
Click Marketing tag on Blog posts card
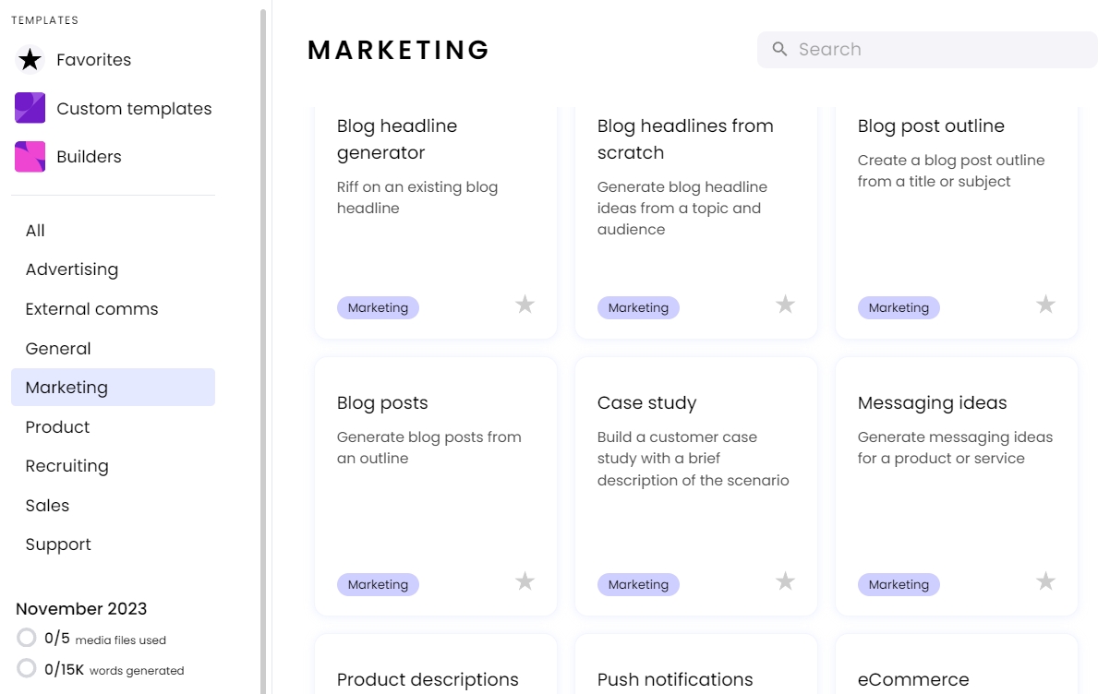coord(378,585)
